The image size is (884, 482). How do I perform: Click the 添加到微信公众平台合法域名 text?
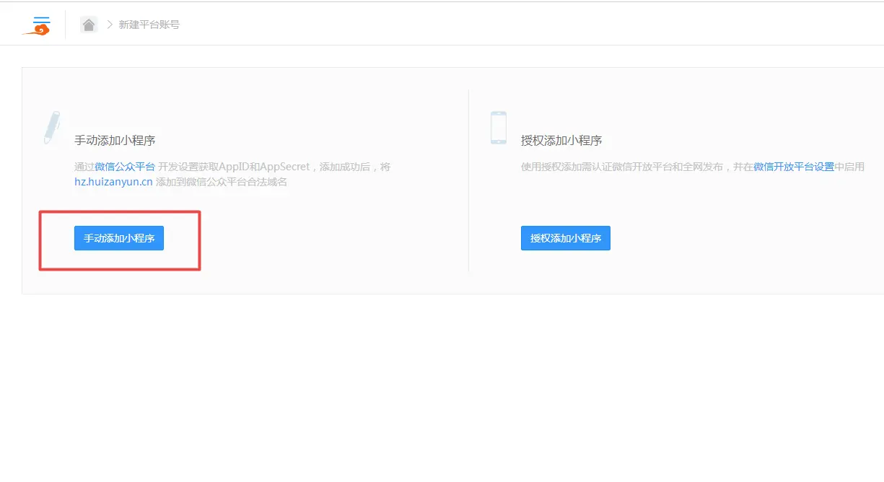point(222,182)
